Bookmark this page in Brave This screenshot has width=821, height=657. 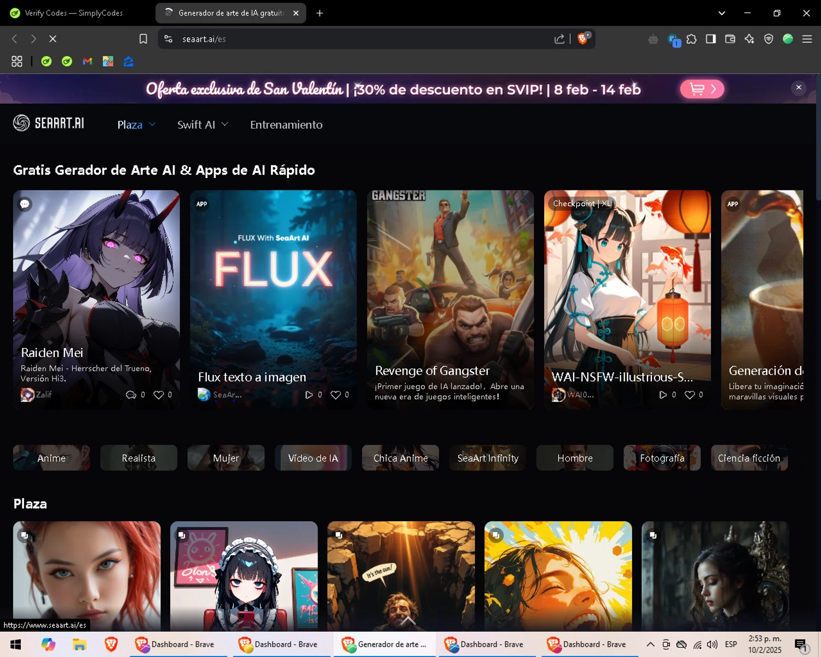point(143,39)
